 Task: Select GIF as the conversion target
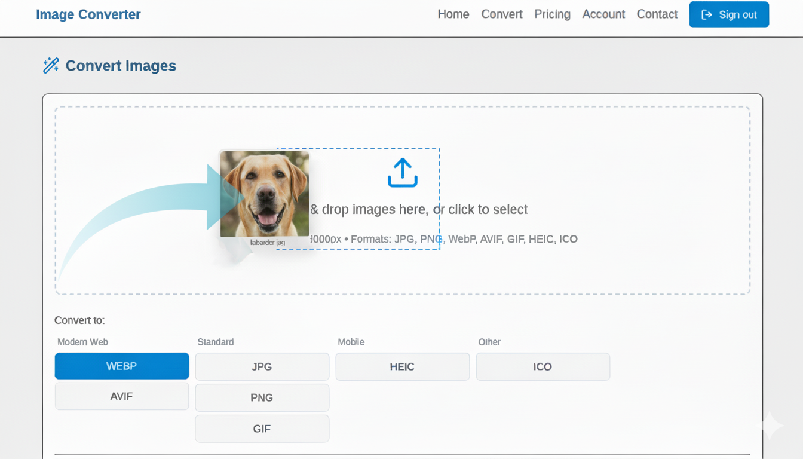pos(262,429)
